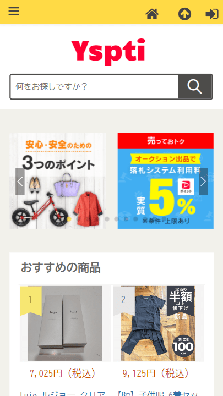Image resolution: width=223 pixels, height=396 pixels.
Task: Select the first yellow carousel dot
Action: point(69,219)
